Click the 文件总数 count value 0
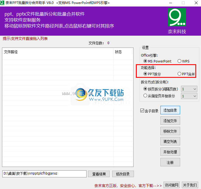Viewport: 201px width, 189px height. [x=108, y=43]
